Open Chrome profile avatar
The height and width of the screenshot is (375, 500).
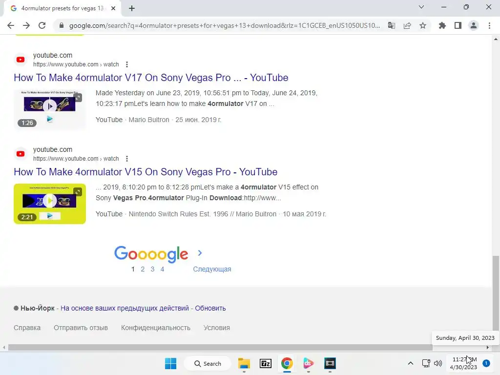[474, 25]
